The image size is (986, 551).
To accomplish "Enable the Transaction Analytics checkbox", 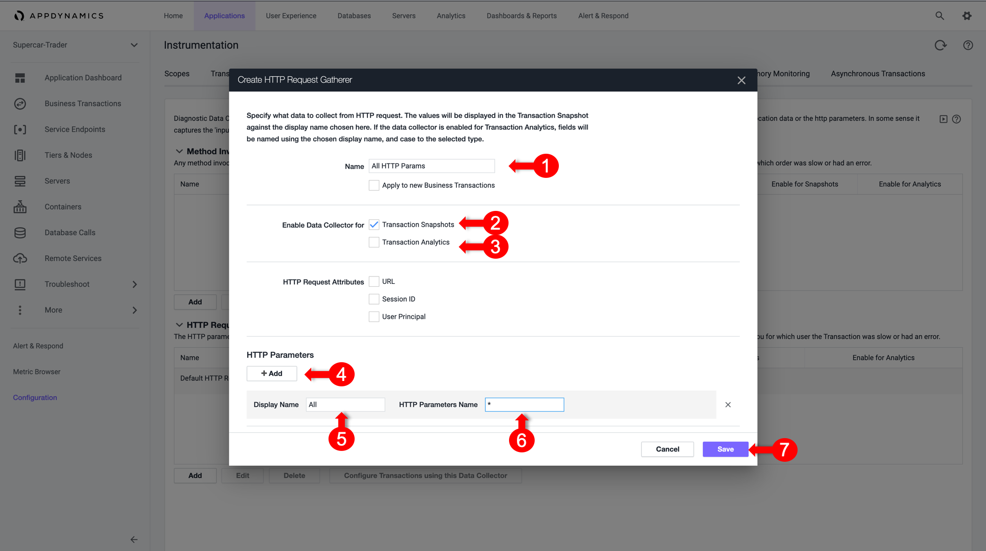I will pyautogui.click(x=374, y=242).
